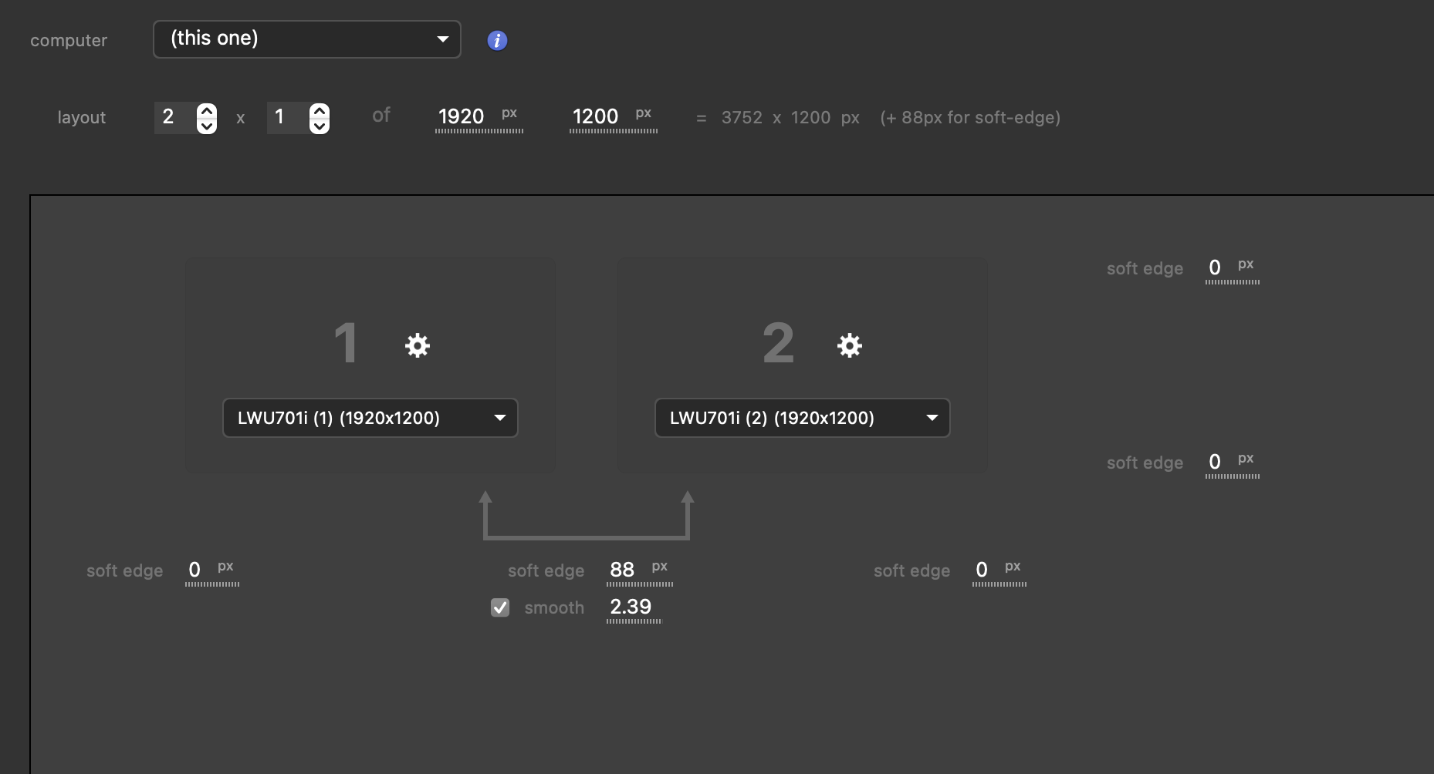Click the top-right soft edge value field

(1215, 268)
